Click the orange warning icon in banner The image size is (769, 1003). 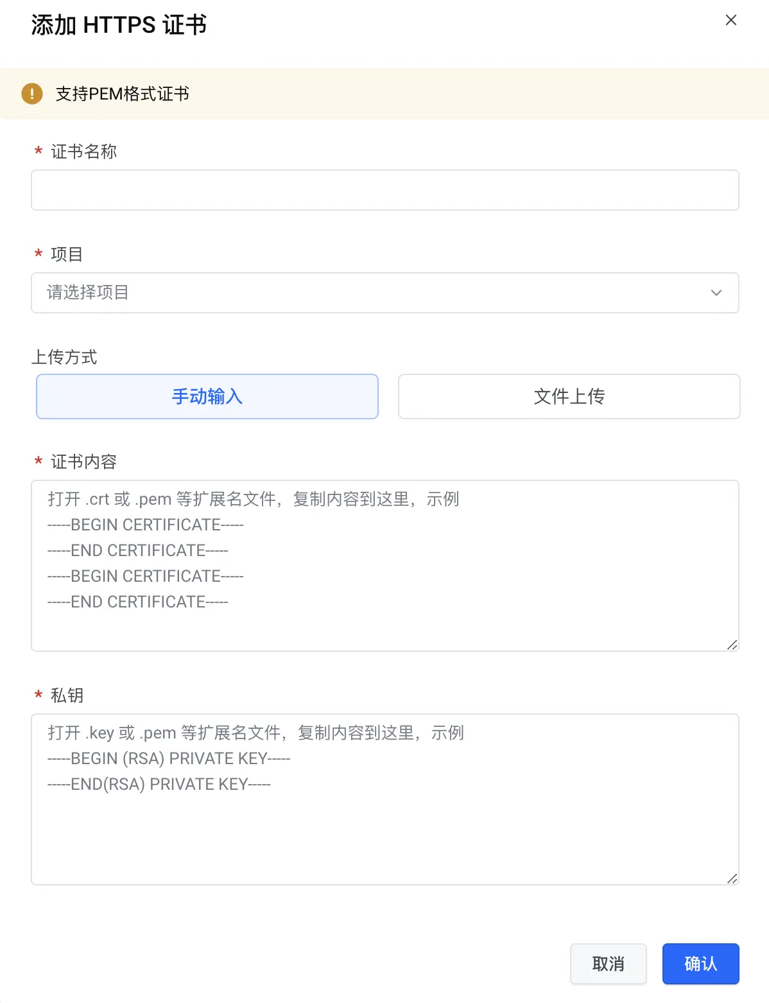32,94
